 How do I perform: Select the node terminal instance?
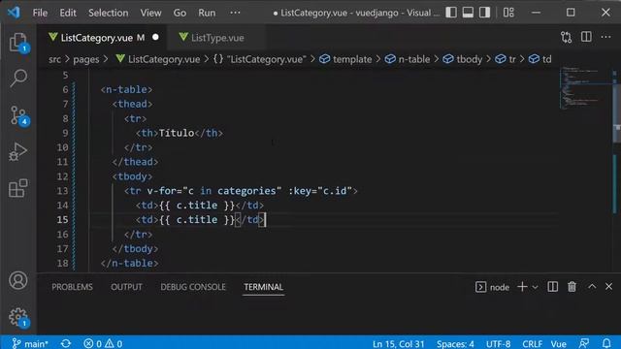point(492,287)
